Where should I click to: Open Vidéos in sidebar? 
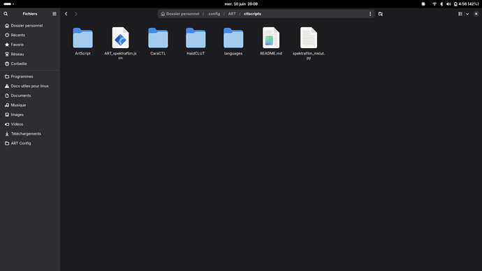click(x=30, y=124)
